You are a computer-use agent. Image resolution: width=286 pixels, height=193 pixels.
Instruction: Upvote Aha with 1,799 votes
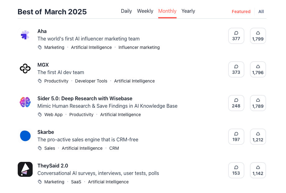[x=258, y=36]
